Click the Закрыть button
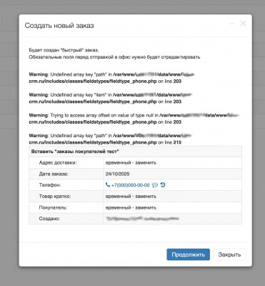 (x=229, y=255)
